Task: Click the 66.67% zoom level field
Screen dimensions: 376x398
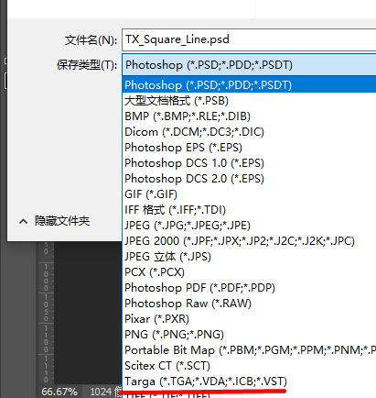Action: pos(59,392)
